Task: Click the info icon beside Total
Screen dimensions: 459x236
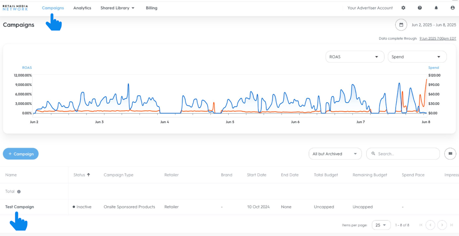Action: coord(19,192)
